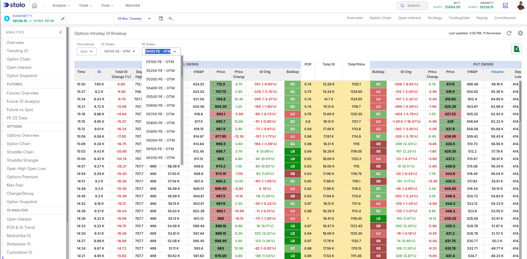The height and width of the screenshot is (259, 527).
Task: Refresh data using the reload icon
Action: pyautogui.click(x=509, y=33)
